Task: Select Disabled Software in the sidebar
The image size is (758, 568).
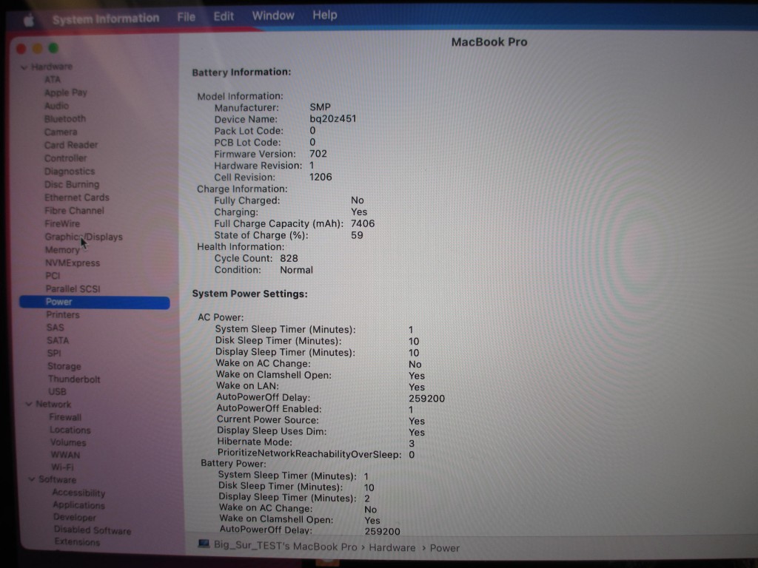Action: click(93, 530)
